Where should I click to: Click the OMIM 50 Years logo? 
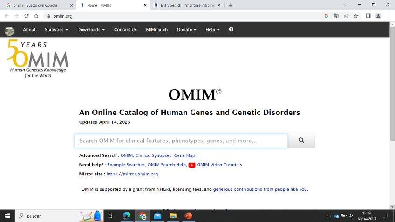coord(38,58)
